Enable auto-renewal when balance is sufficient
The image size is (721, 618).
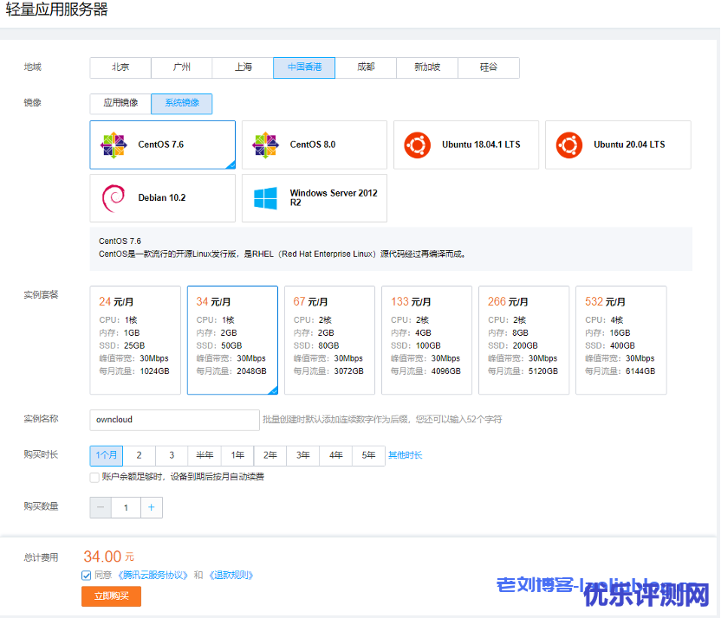[94, 477]
